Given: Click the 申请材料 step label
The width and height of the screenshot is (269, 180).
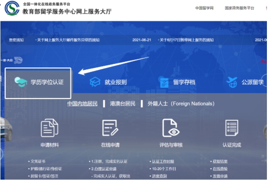Looking at the screenshot, I should click(x=50, y=145).
